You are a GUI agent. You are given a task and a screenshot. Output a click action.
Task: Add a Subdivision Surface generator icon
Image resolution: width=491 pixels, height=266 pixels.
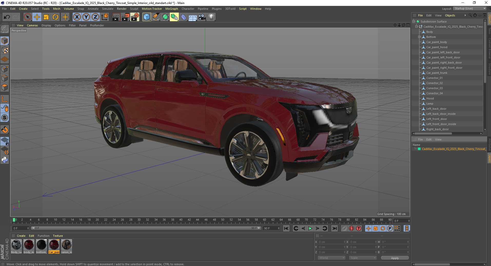click(165, 17)
